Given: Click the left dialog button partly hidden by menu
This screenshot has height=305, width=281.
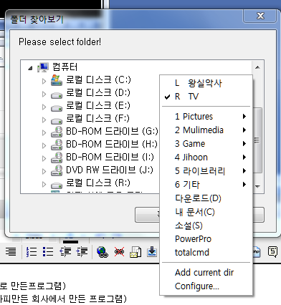Looking at the screenshot, I should [x=147, y=215].
